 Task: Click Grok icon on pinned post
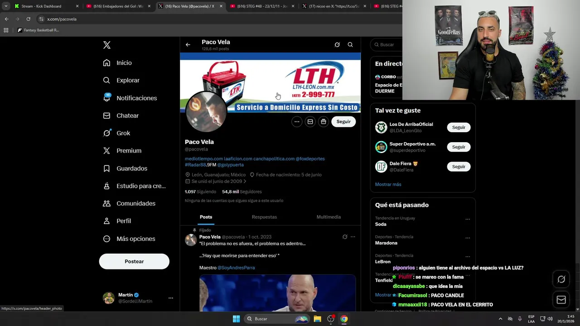pos(345,237)
